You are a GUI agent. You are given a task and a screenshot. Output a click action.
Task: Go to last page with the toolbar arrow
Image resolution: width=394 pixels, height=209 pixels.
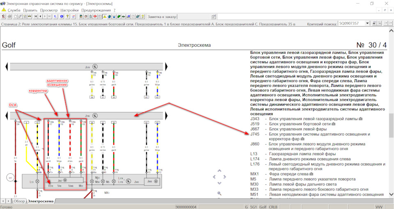point(50,16)
